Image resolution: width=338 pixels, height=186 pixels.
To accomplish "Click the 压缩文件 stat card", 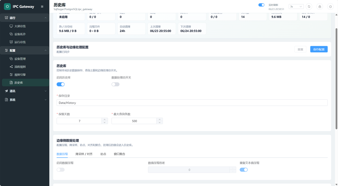I will tap(101, 29).
